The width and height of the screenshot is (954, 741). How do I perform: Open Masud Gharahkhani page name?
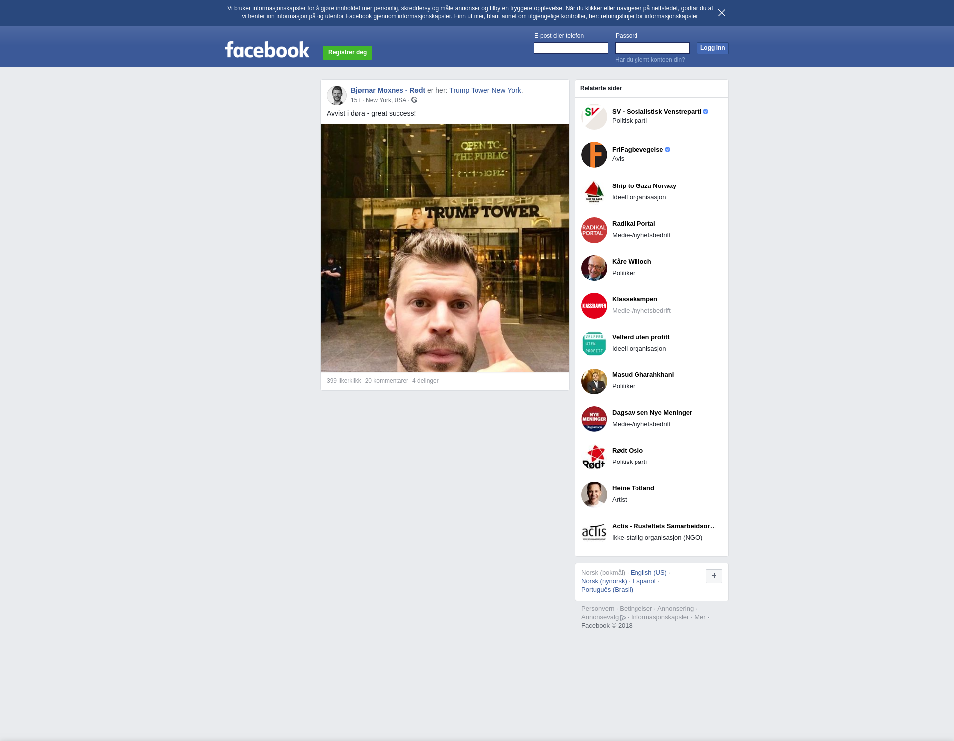coord(643,375)
